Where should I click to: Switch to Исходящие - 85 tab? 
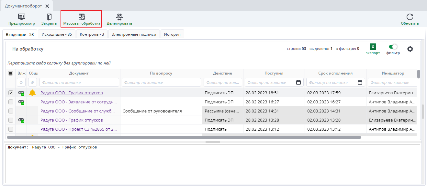point(57,34)
